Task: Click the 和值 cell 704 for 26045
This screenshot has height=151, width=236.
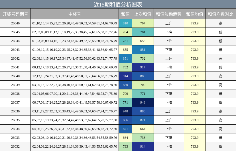Action: 125,32
